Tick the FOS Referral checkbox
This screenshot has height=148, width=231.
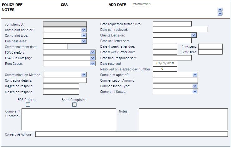(28, 105)
